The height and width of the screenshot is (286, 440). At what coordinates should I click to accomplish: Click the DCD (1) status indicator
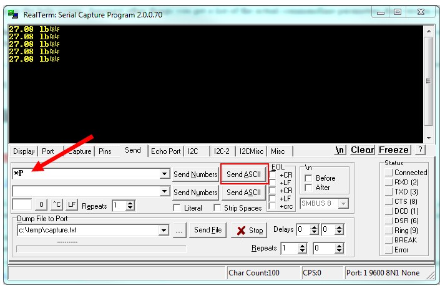click(x=388, y=211)
